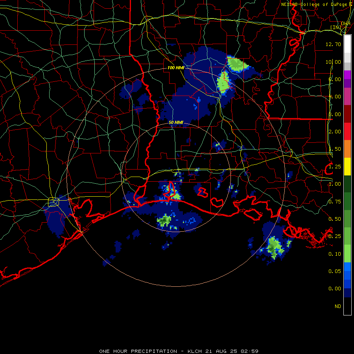
Task: Click the "[IN]" units label
Action: coord(336,27)
